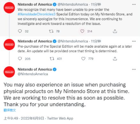
Task: Open the more options menu on the first tweet
Action: pos(134,4)
